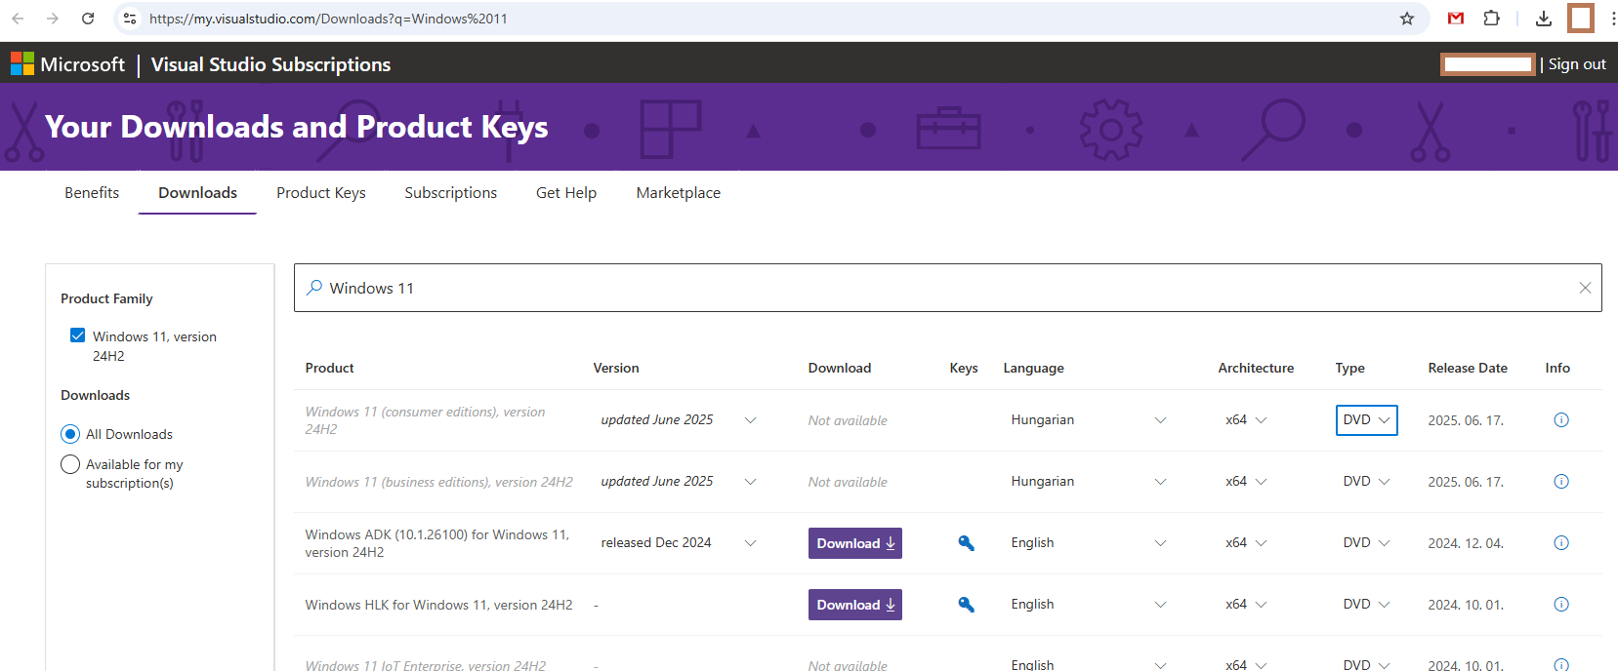Open browser downloads tray icon
This screenshot has width=1618, height=671.
1544,19
